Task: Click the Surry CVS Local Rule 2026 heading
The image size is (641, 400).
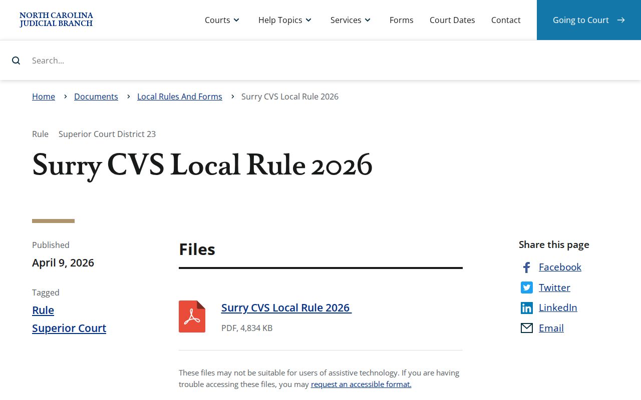Action: 202,165
